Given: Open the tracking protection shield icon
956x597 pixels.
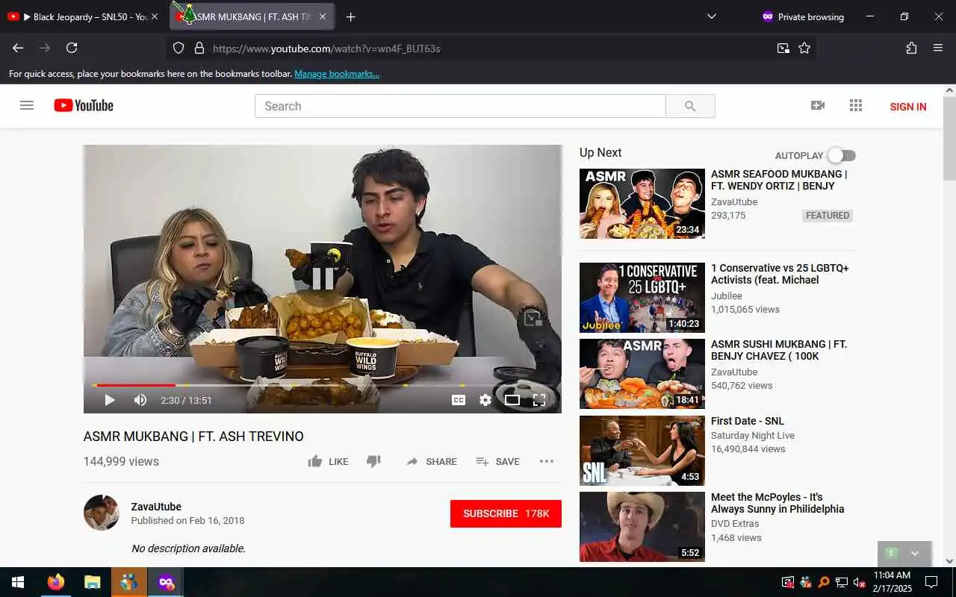Looking at the screenshot, I should (179, 48).
